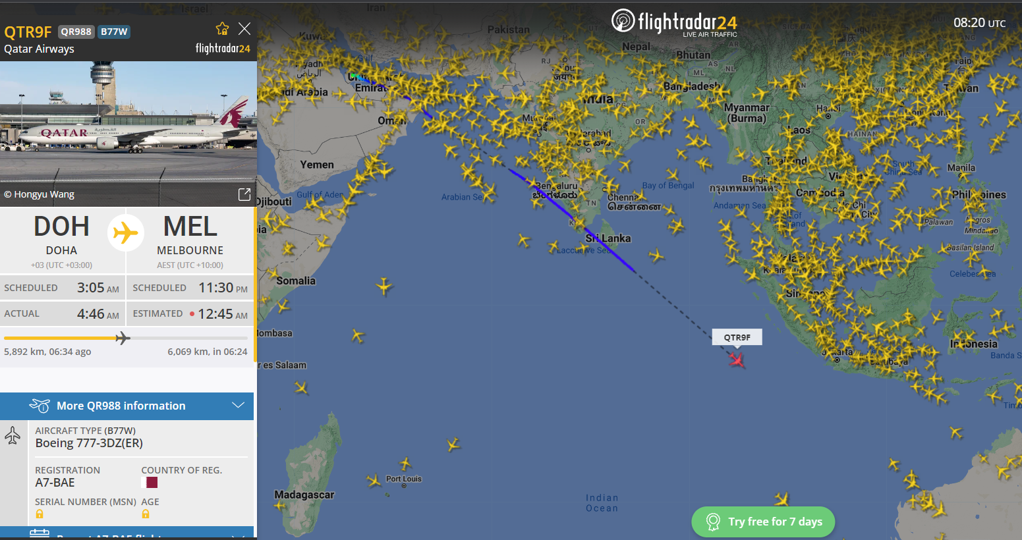Click Try free for 7 days button
The width and height of the screenshot is (1022, 540).
pos(763,522)
